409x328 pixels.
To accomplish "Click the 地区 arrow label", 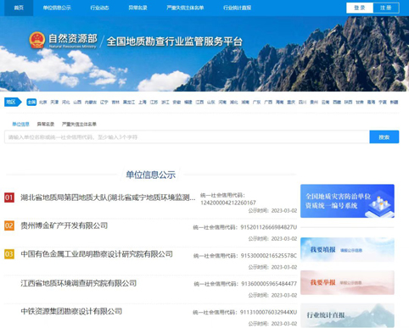I will pos(13,102).
